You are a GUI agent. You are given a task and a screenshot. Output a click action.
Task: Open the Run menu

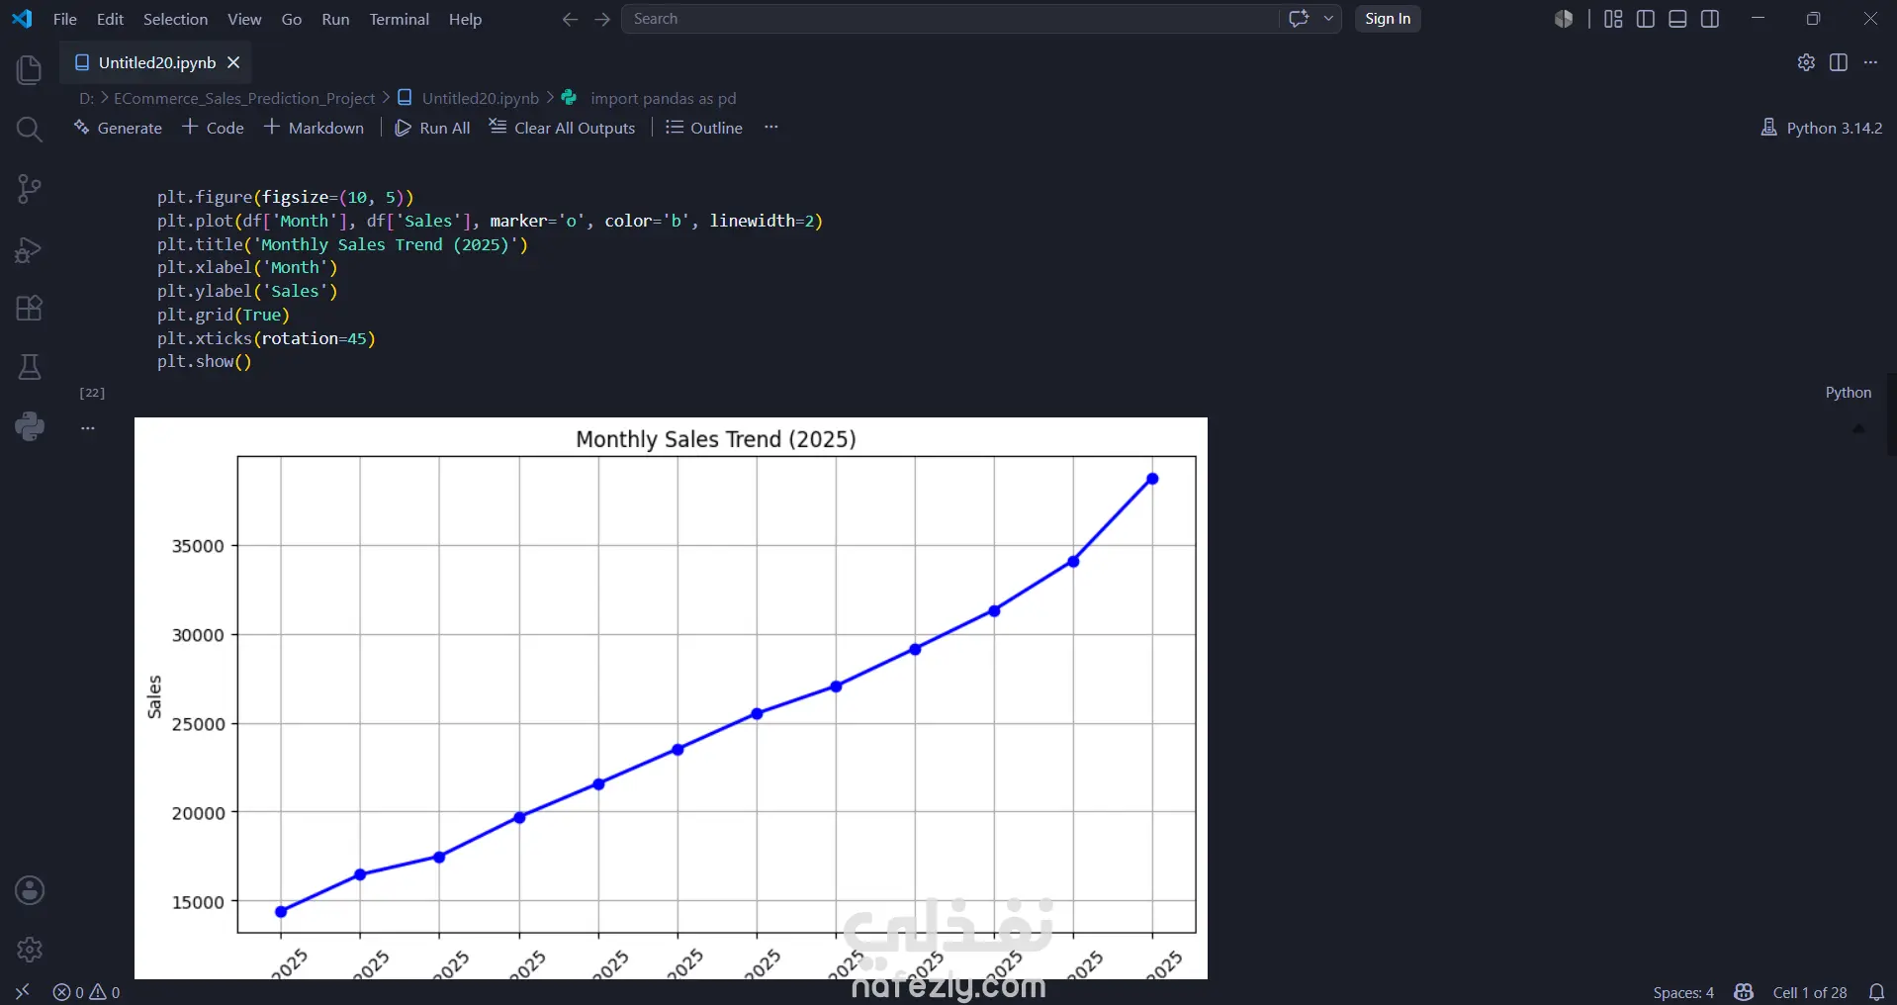335,19
